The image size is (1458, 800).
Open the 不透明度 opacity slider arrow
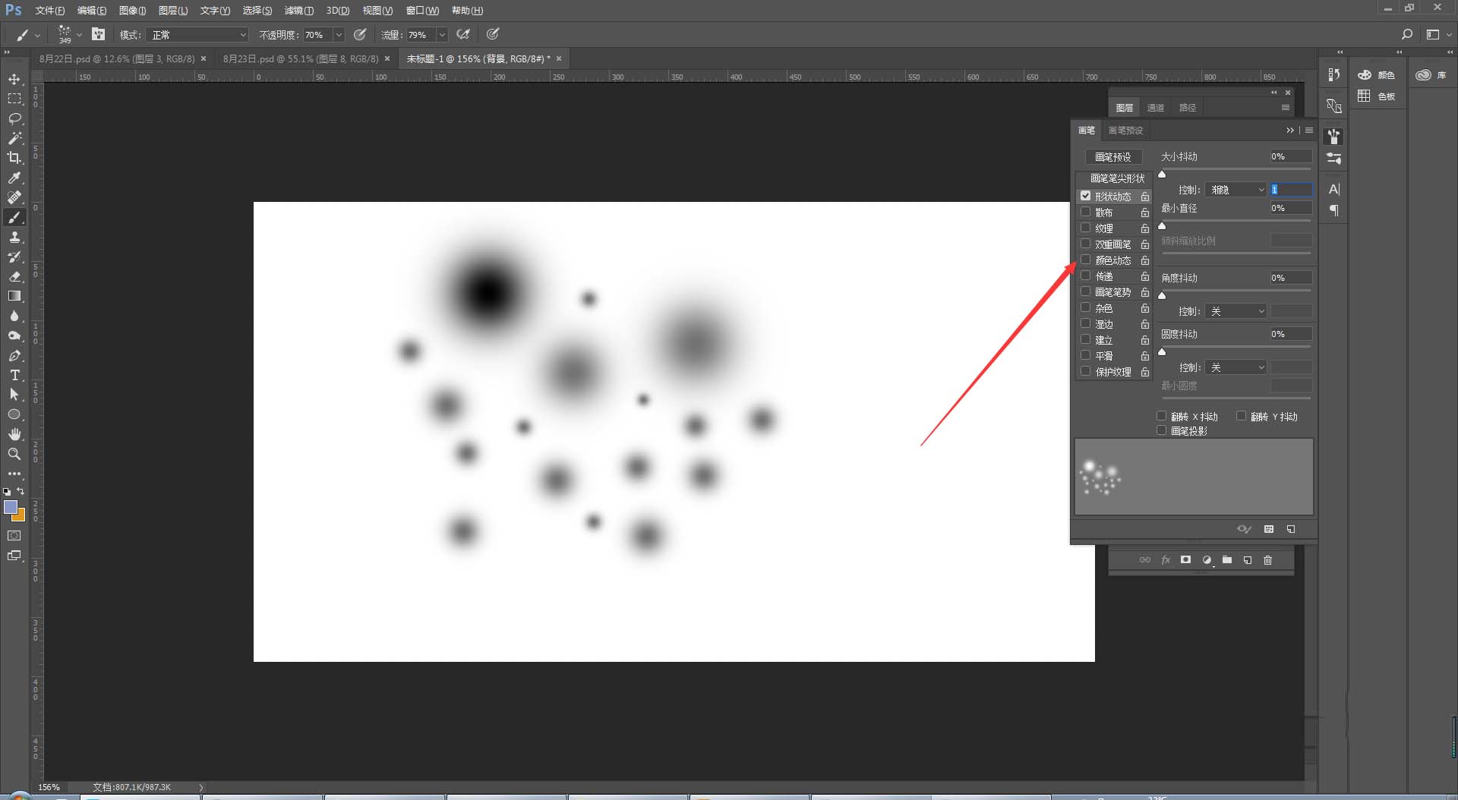tap(339, 35)
